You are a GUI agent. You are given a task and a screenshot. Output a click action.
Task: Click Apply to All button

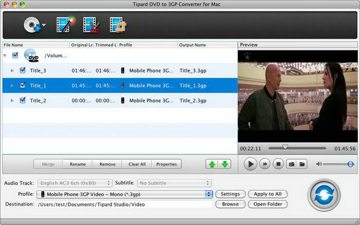[x=268, y=194]
